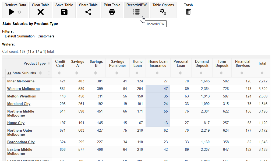This screenshot has width=272, height=161.
Task: Click the Trash bin icon
Action: [x=188, y=12]
